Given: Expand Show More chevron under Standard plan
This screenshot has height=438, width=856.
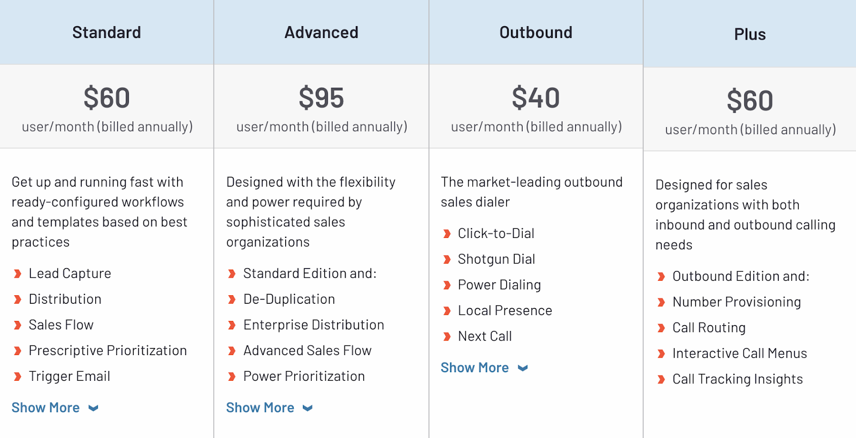Looking at the screenshot, I should (x=94, y=408).
